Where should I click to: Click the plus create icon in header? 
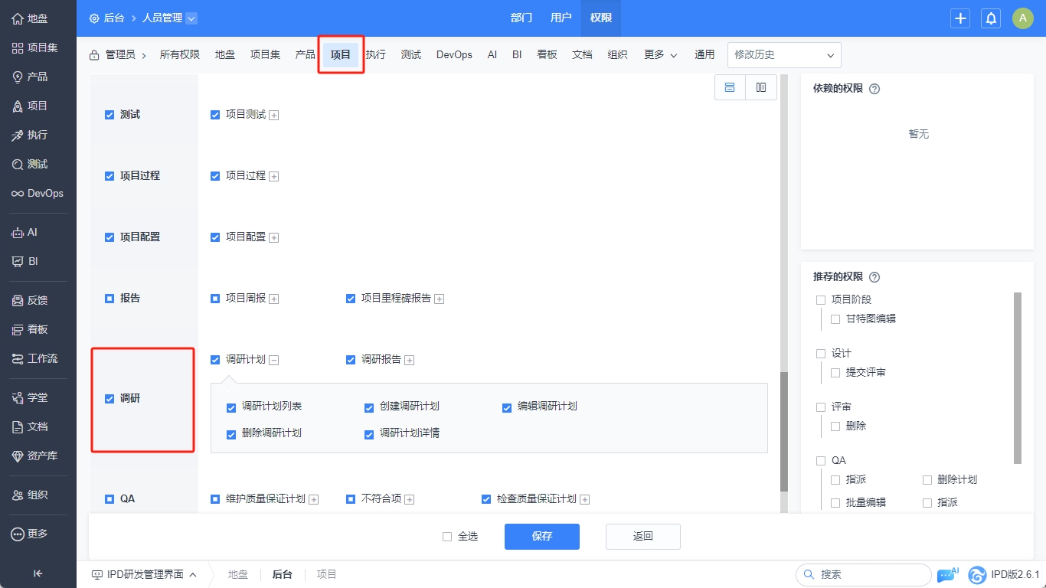point(960,18)
